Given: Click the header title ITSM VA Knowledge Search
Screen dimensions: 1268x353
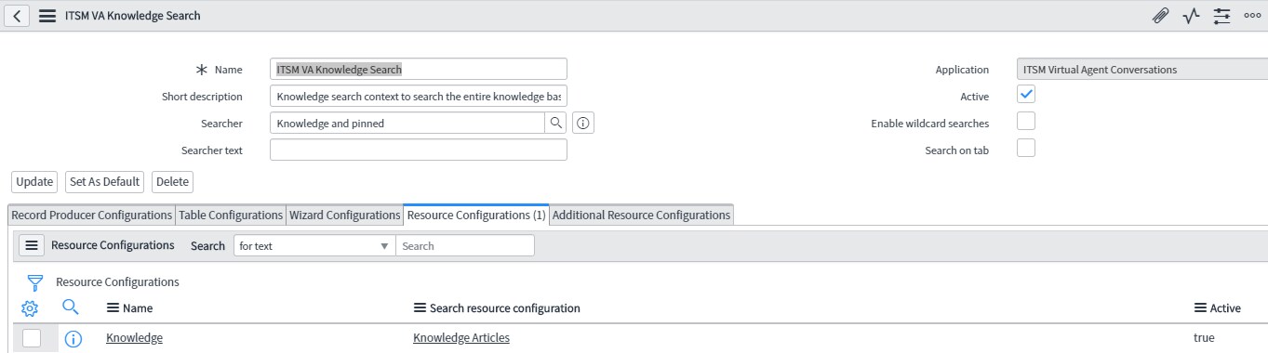Looking at the screenshot, I should (133, 16).
